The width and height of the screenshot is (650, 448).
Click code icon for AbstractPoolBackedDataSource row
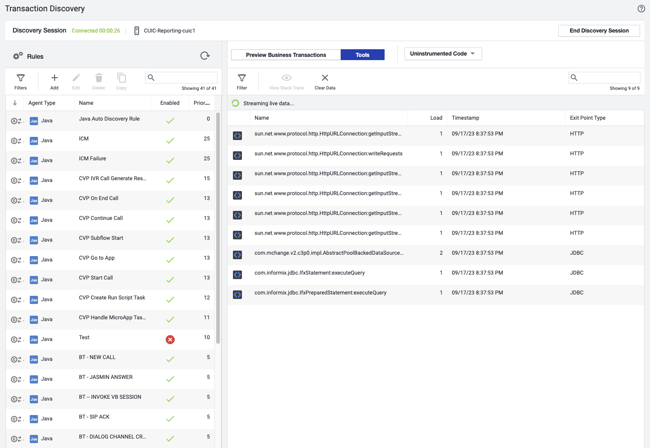tap(237, 255)
